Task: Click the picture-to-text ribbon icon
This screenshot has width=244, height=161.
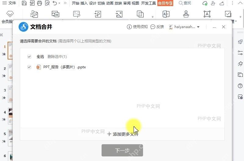Action: click(77, 14)
